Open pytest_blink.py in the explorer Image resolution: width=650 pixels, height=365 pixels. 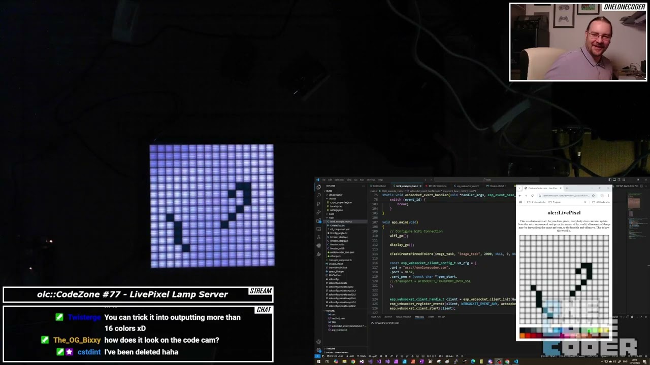tap(336, 272)
